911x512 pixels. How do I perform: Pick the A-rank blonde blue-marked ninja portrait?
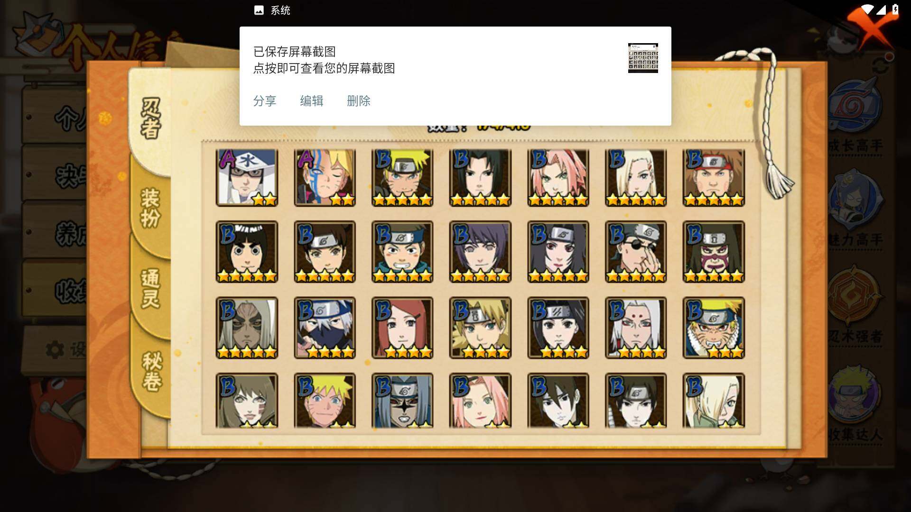point(325,178)
